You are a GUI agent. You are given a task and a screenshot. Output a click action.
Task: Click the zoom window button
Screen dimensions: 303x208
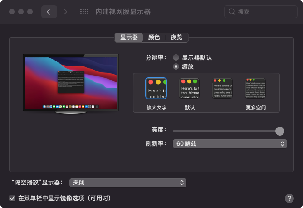point(30,12)
